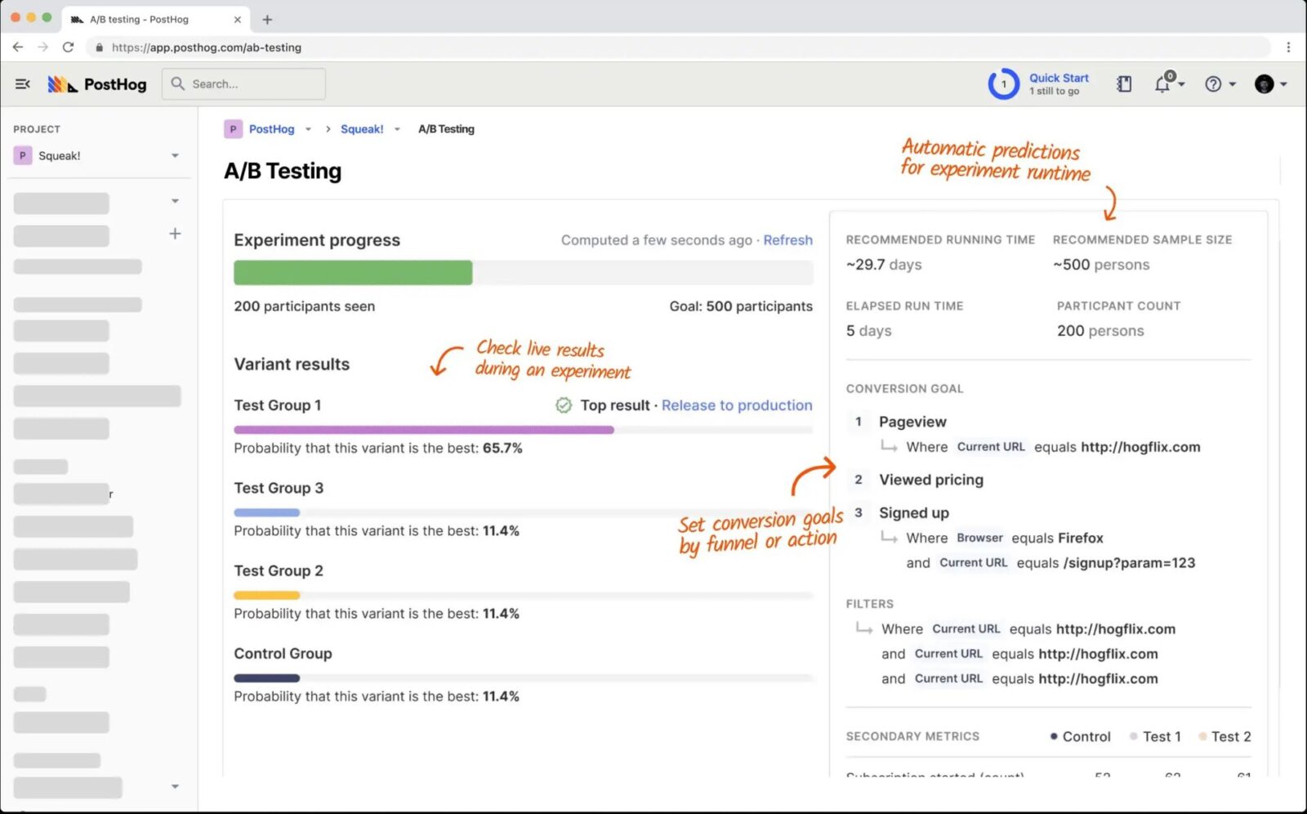Click the Refresh link for experiment progress
The height and width of the screenshot is (814, 1307).
(x=787, y=240)
